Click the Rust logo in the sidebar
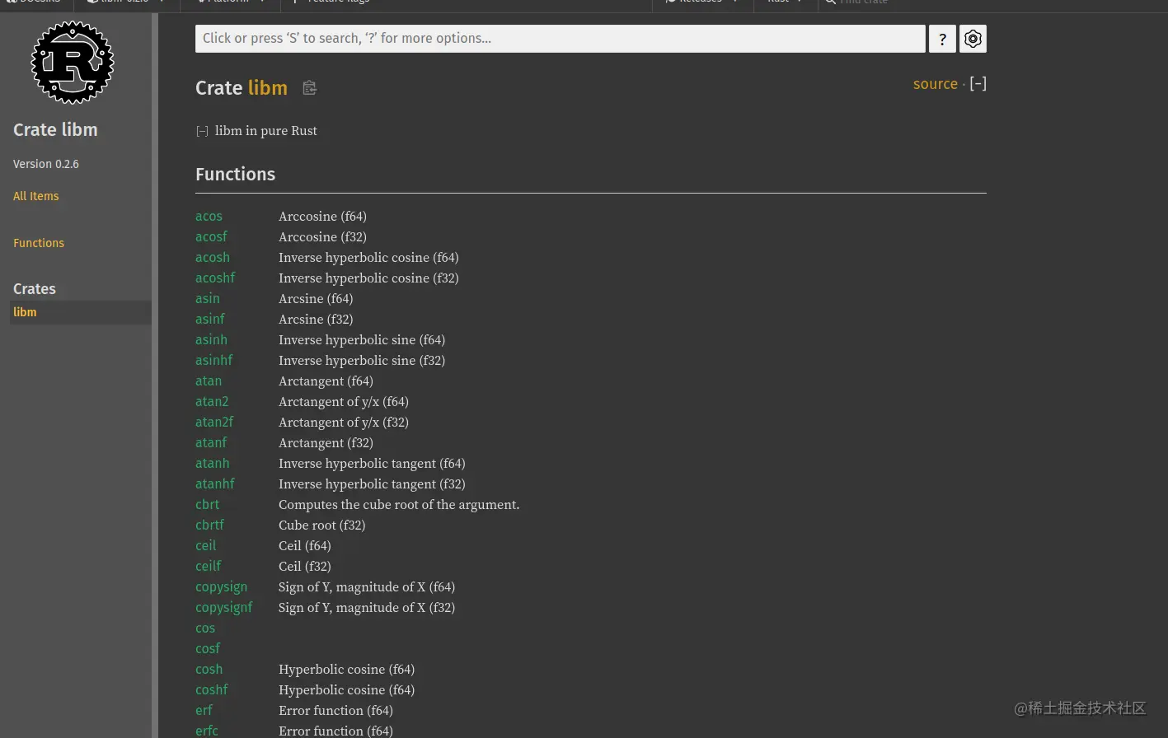The image size is (1168, 738). click(x=73, y=63)
